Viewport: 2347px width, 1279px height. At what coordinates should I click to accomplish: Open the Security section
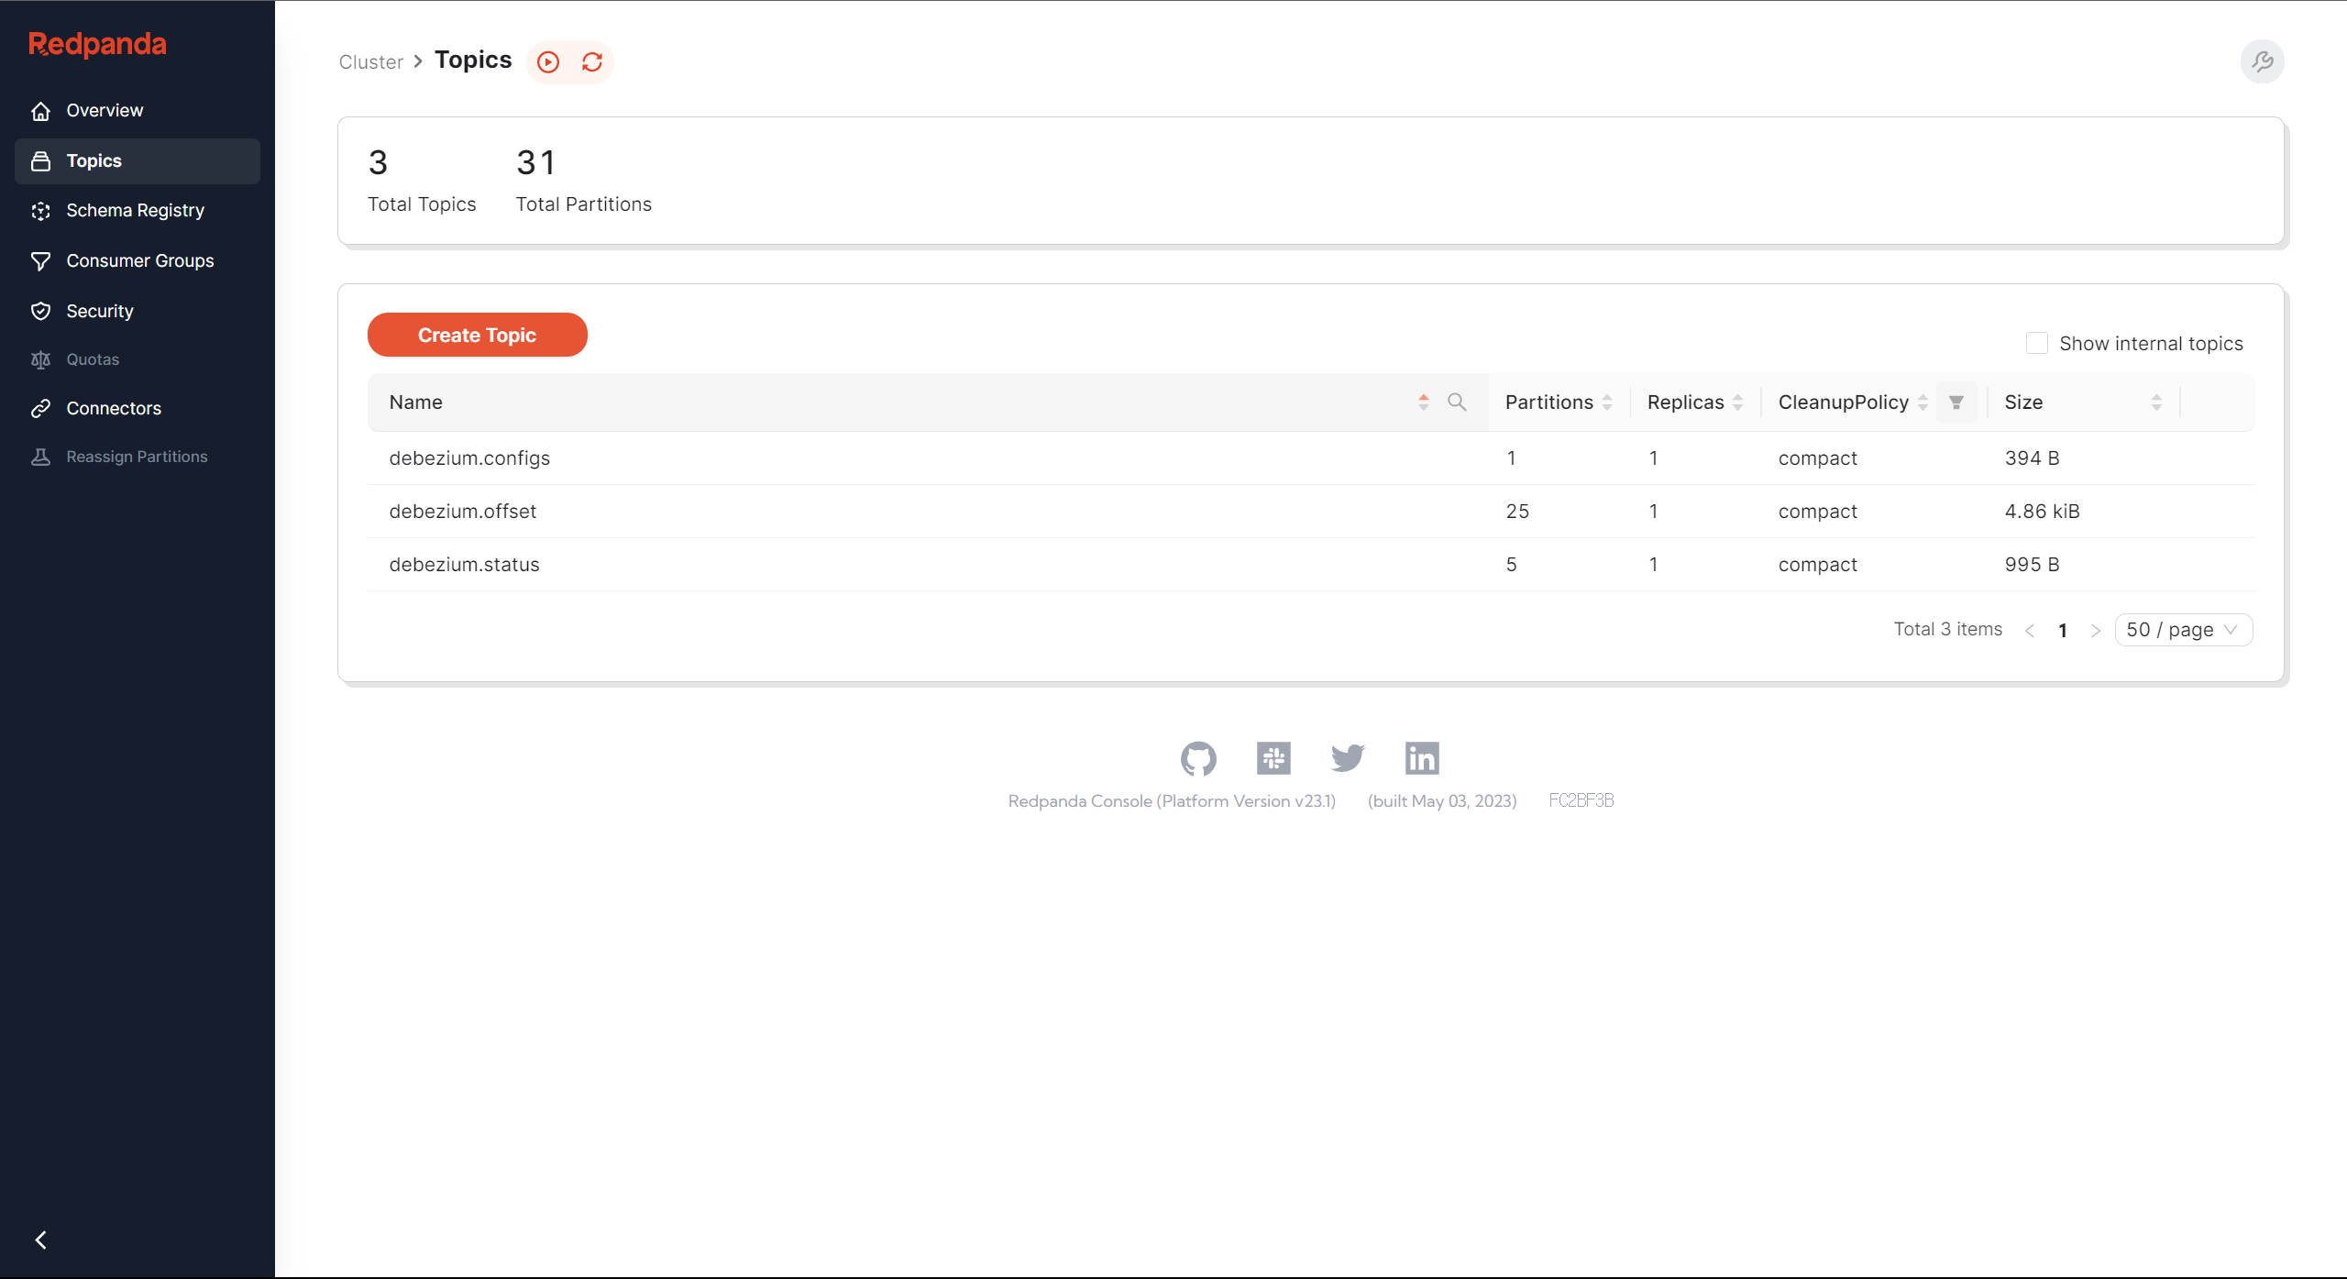[x=138, y=312]
